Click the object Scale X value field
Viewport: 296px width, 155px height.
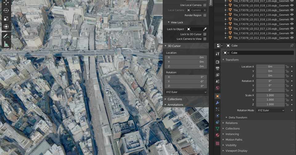point(270,96)
